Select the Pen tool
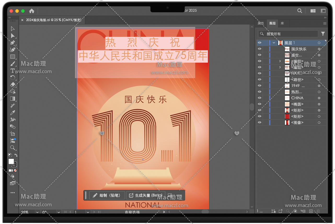Screen dimensions: 335x224 coord(13,43)
